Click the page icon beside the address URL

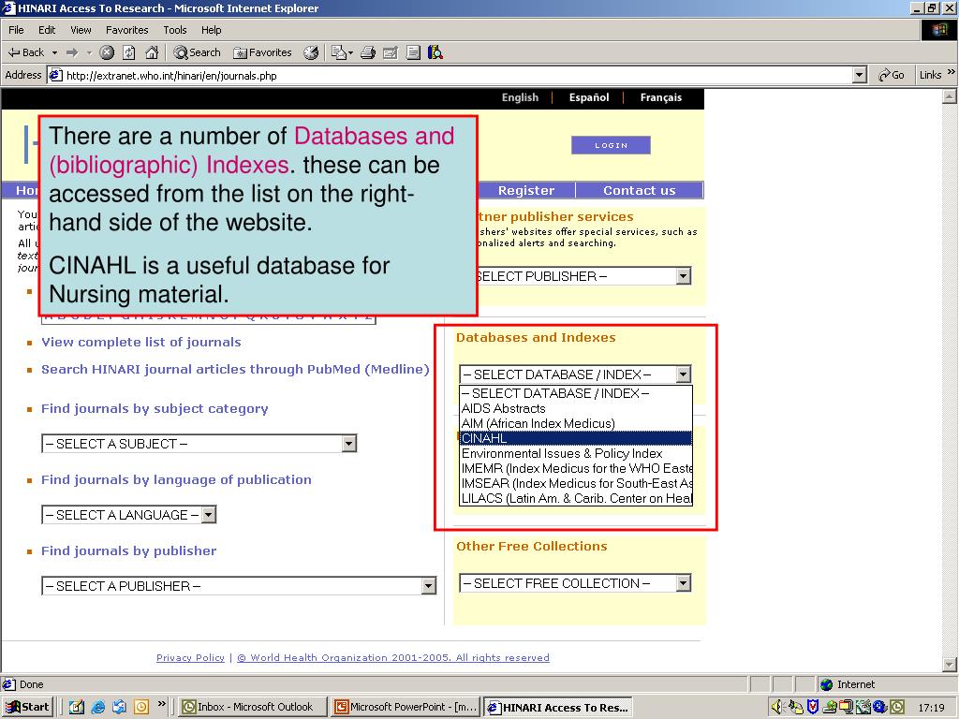click(55, 75)
